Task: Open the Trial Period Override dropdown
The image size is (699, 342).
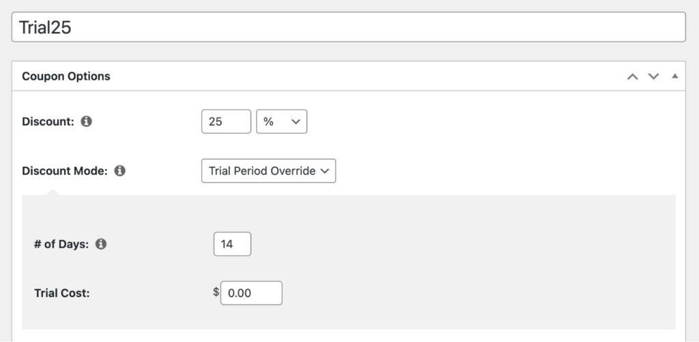Action: (x=268, y=171)
